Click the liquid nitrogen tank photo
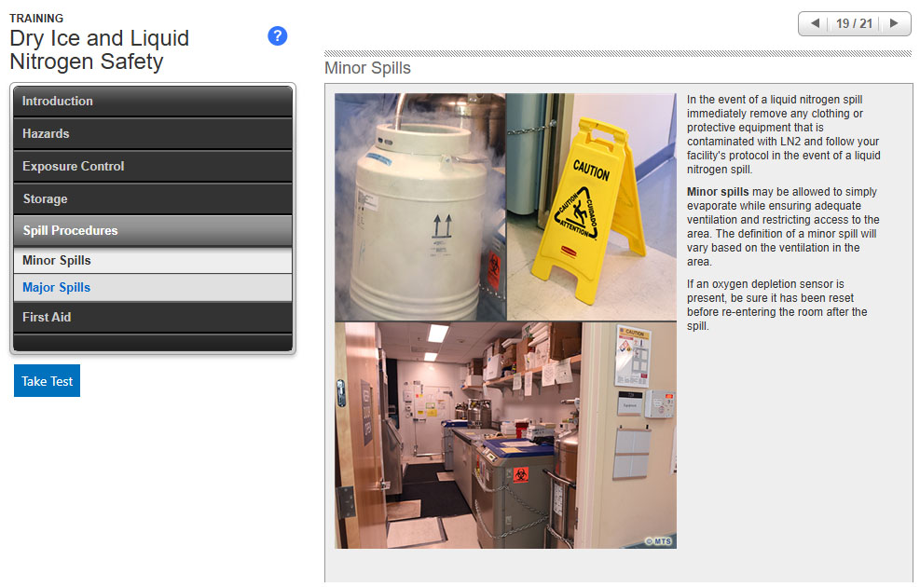The image size is (920, 587). (x=419, y=207)
